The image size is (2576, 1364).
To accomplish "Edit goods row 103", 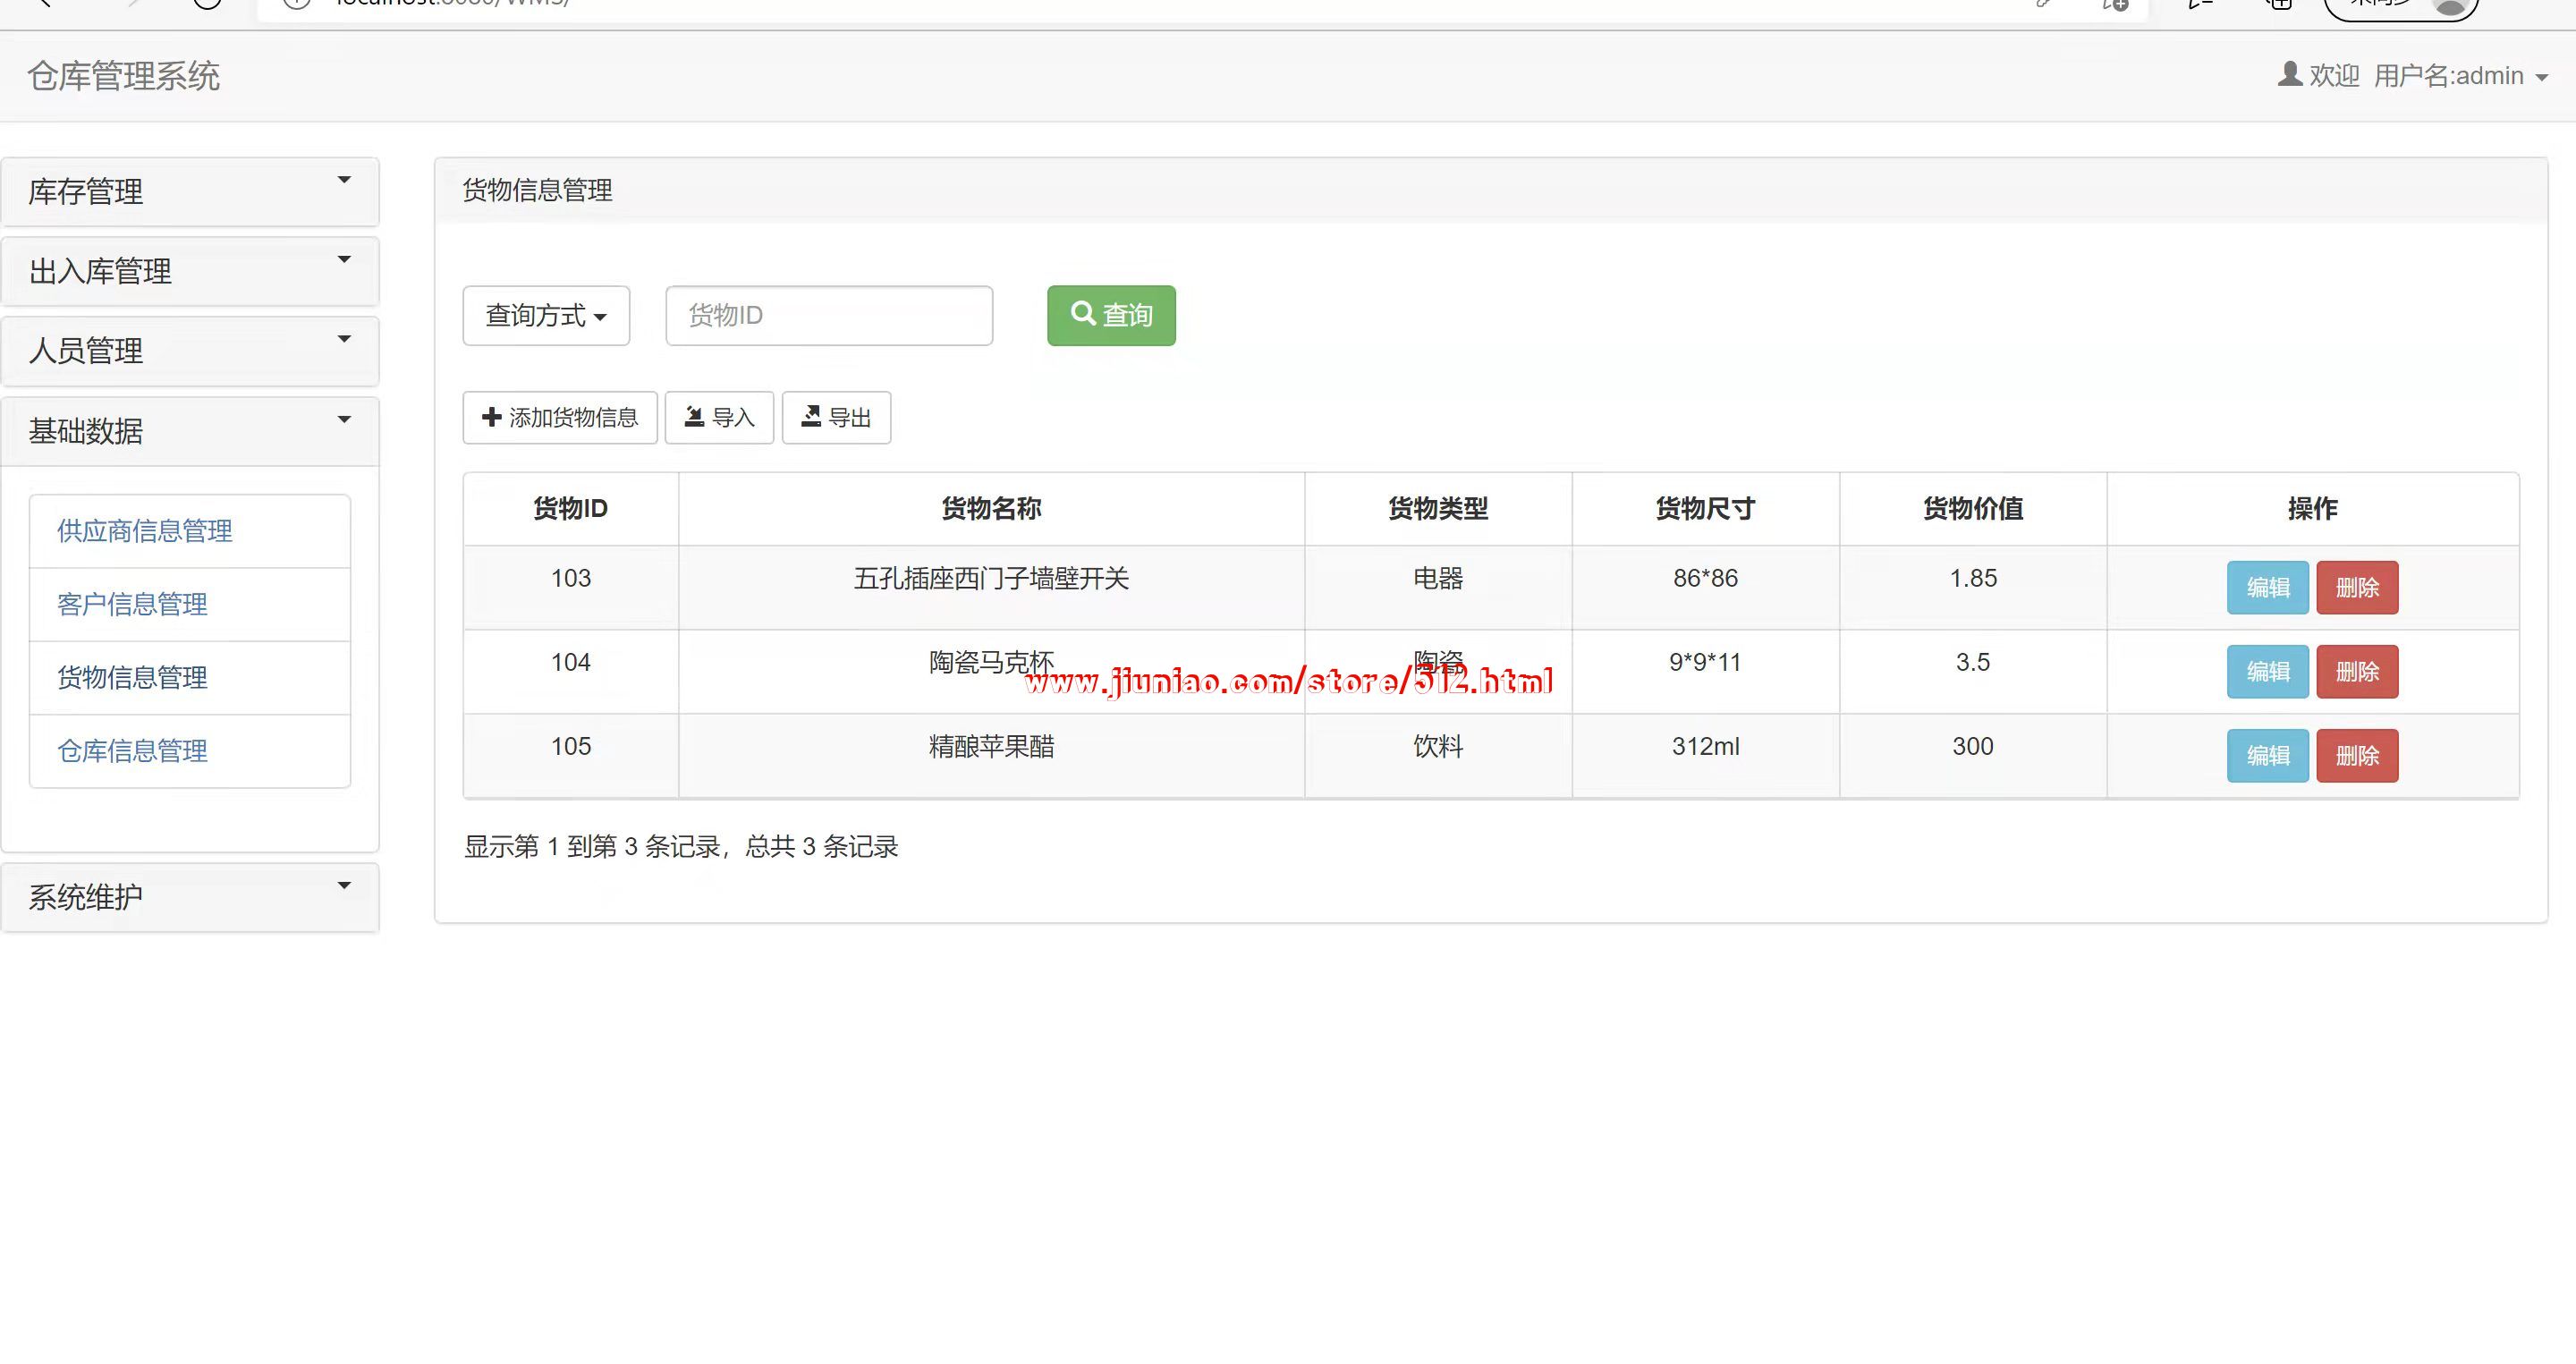I will (x=2267, y=588).
